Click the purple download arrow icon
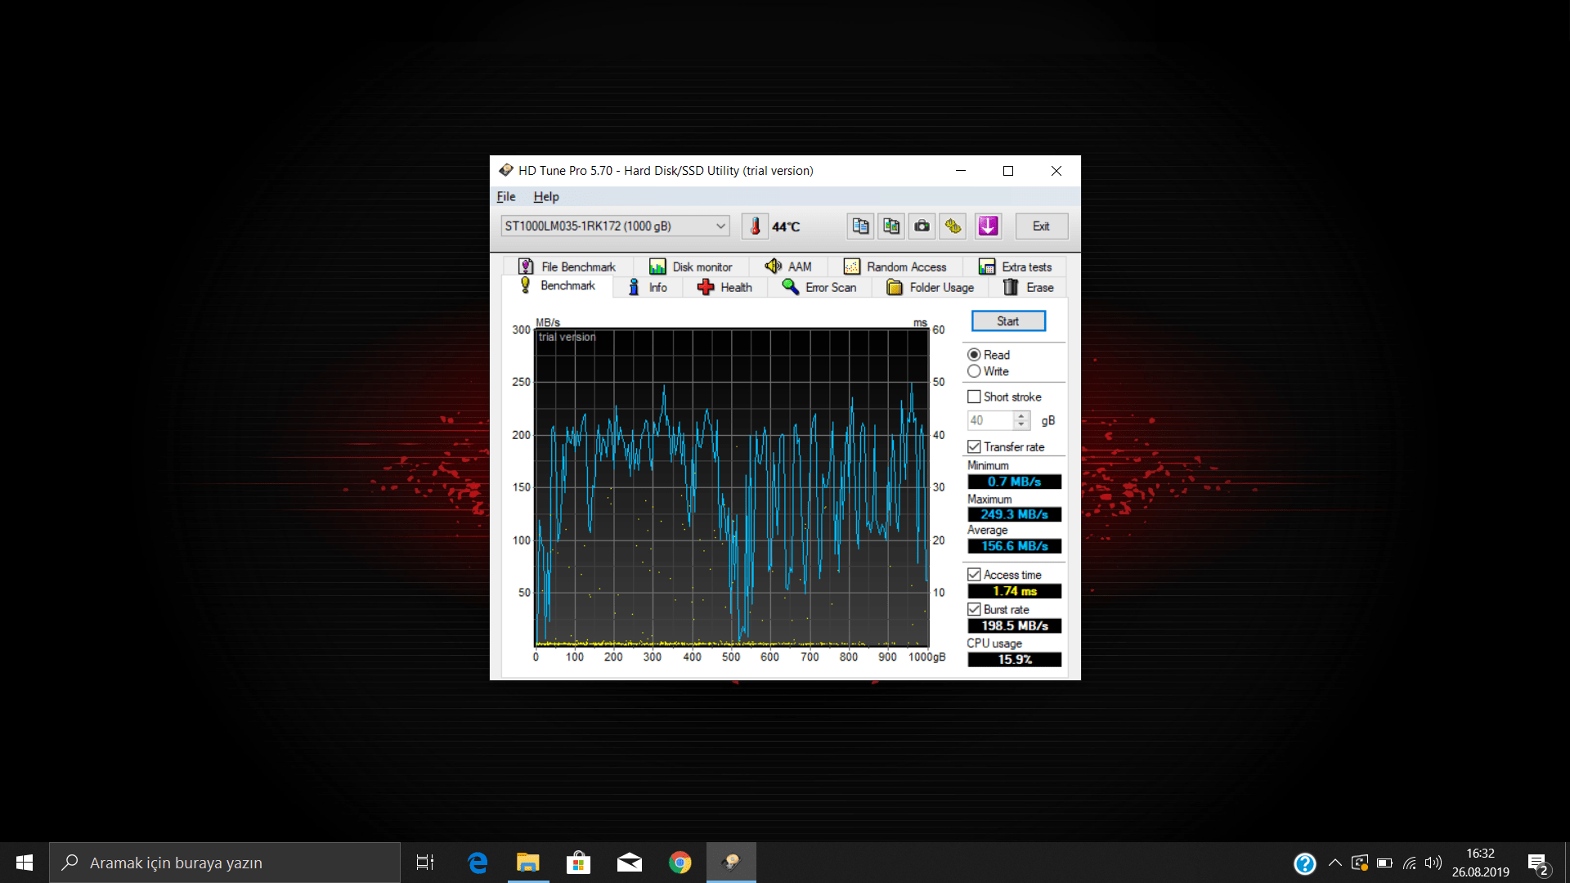Viewport: 1570px width, 883px height. tap(988, 226)
